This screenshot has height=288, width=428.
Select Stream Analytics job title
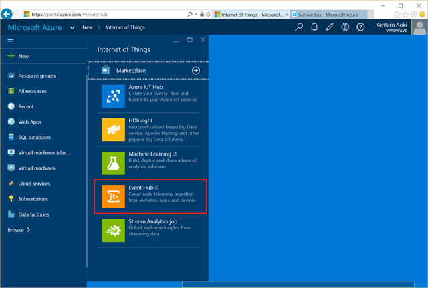pyautogui.click(x=153, y=221)
